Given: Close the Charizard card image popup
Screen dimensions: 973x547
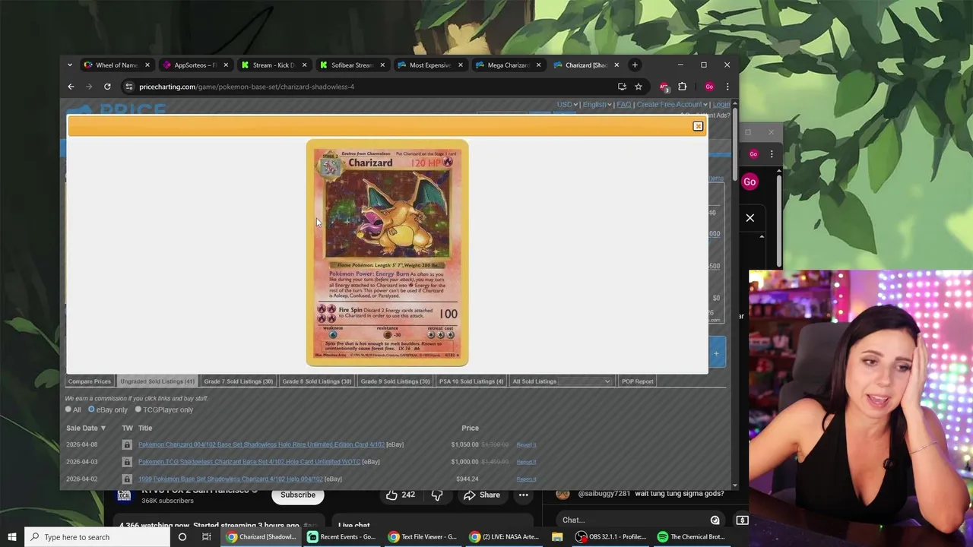Looking at the screenshot, I should pos(698,126).
